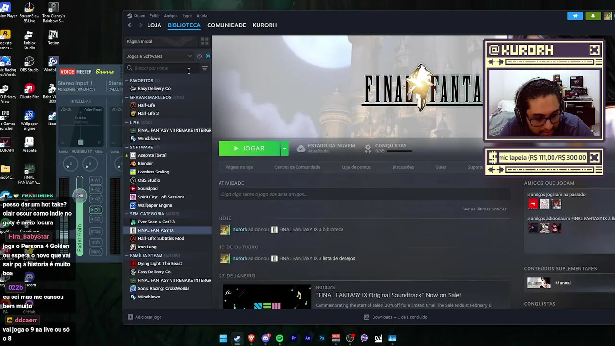The image size is (615, 346).
Task: Collapse the SOFTWARE category
Action: 127,147
